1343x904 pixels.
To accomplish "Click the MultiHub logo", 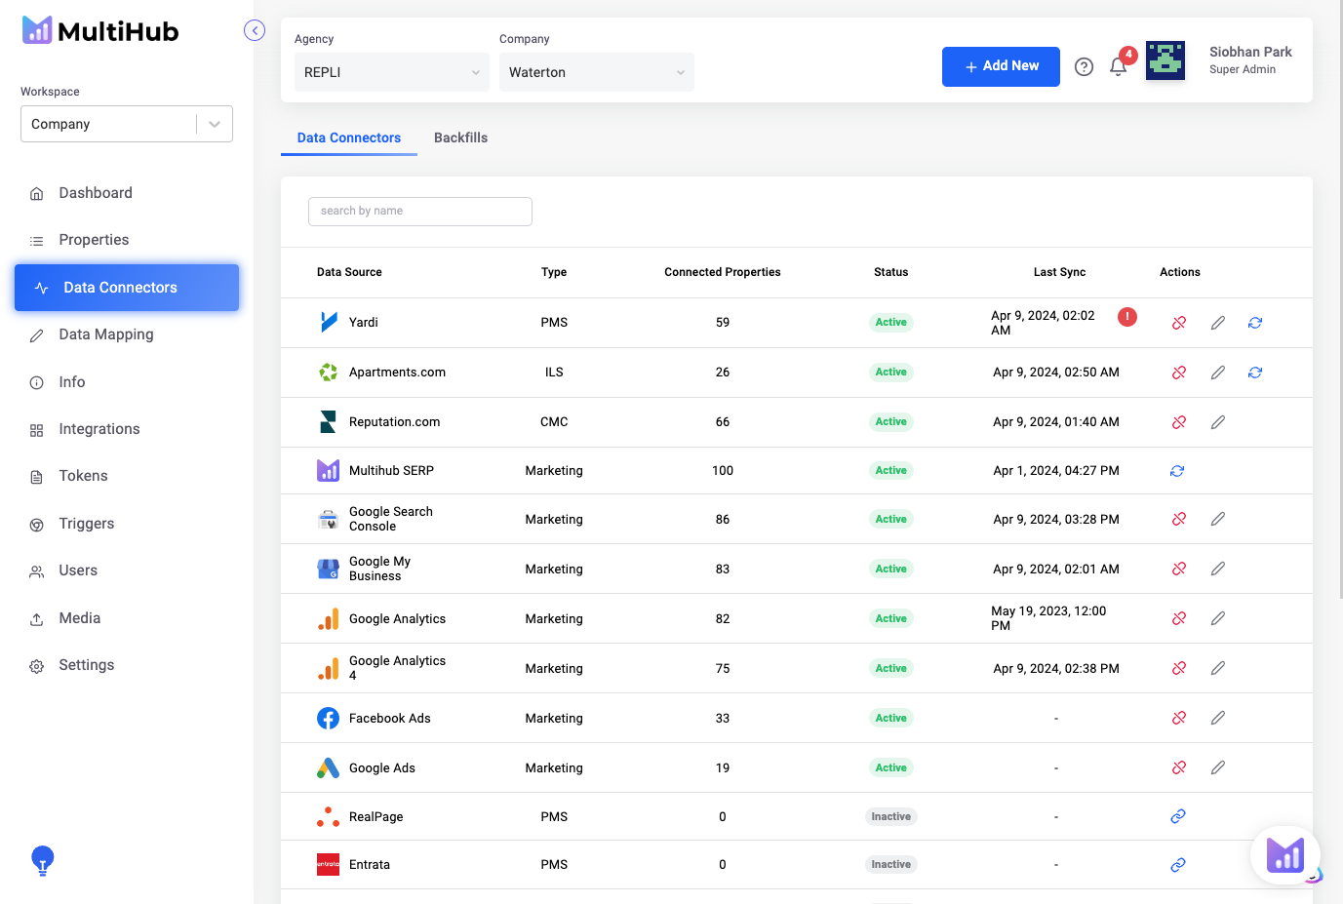I will [x=100, y=31].
